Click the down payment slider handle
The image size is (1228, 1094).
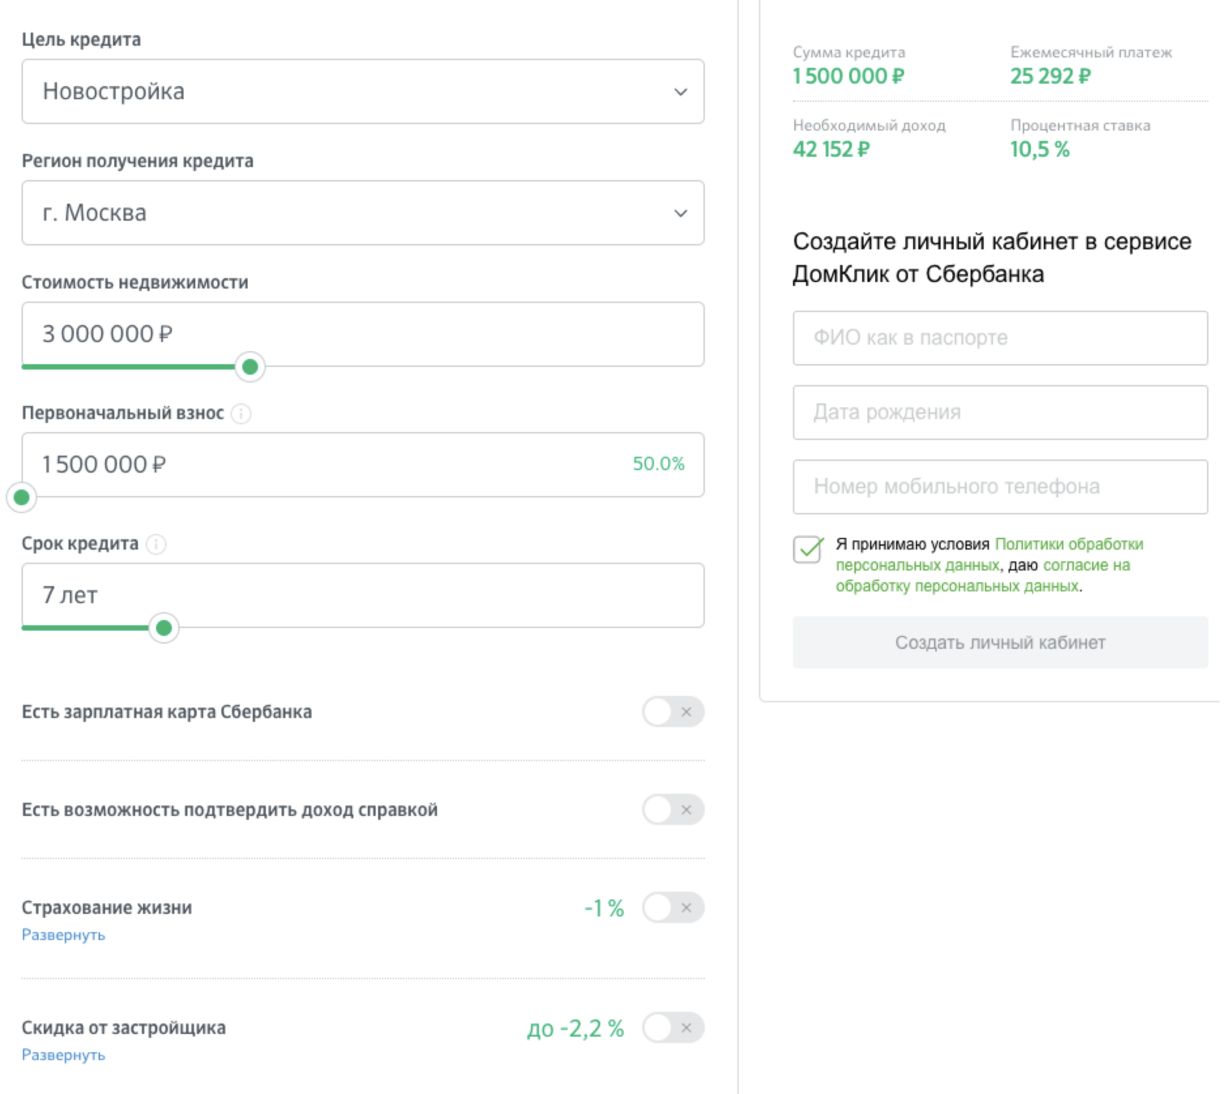(x=22, y=497)
